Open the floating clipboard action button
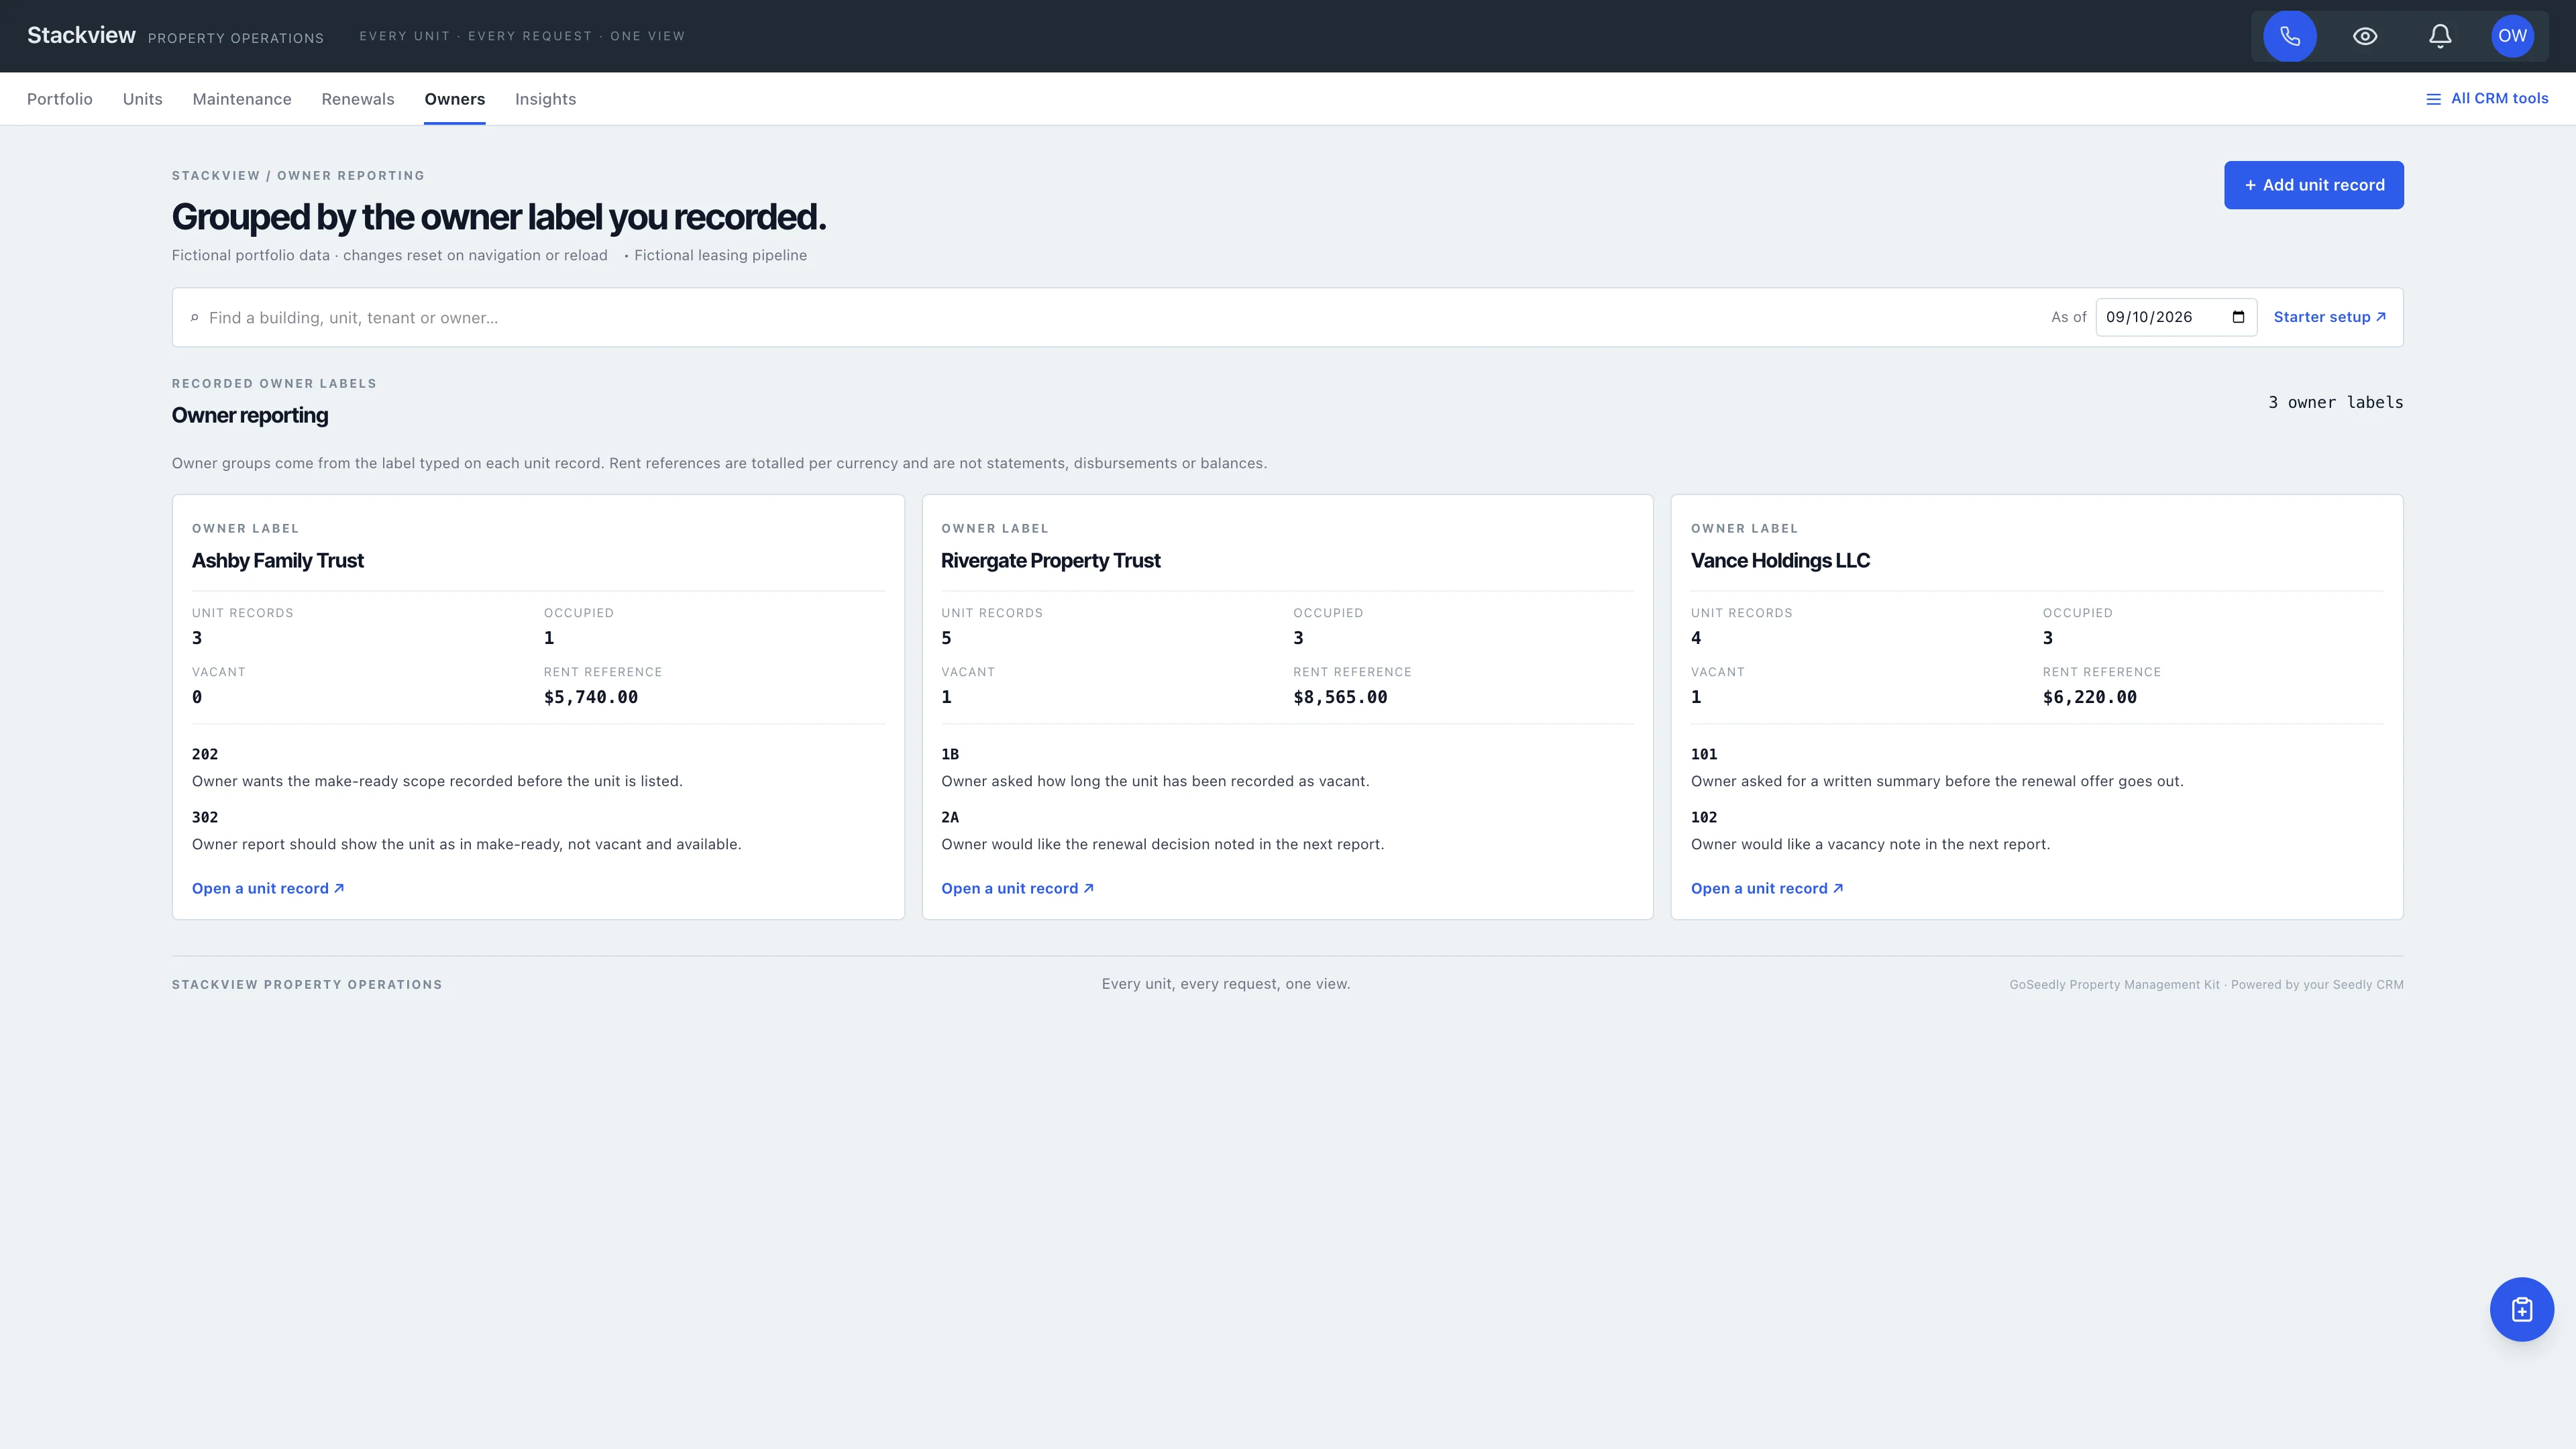 pyautogui.click(x=2521, y=1309)
